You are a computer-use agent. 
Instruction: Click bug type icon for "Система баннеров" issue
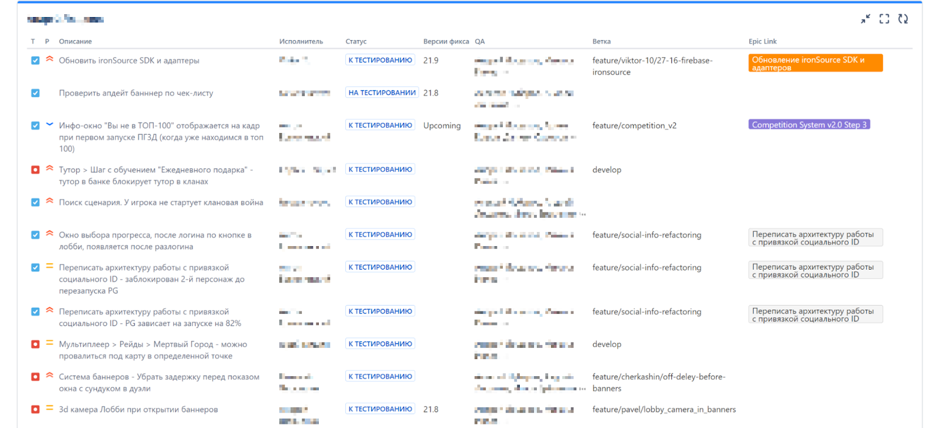[x=35, y=377]
